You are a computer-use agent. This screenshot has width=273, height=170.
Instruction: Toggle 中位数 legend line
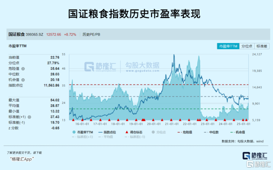[x=211, y=132]
